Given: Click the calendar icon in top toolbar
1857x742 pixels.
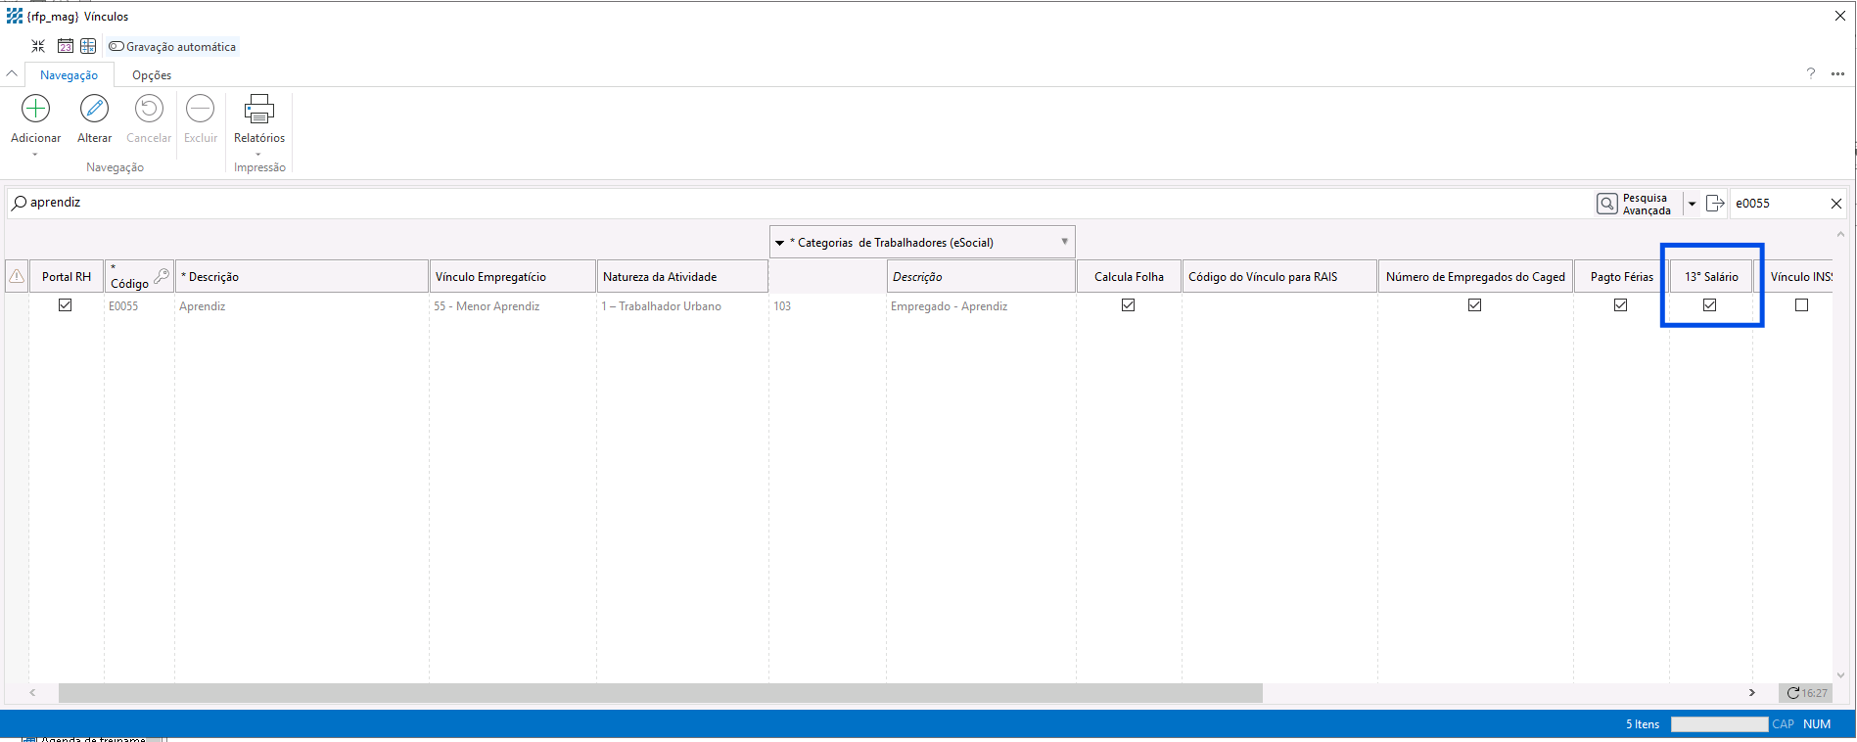Looking at the screenshot, I should coord(66,46).
